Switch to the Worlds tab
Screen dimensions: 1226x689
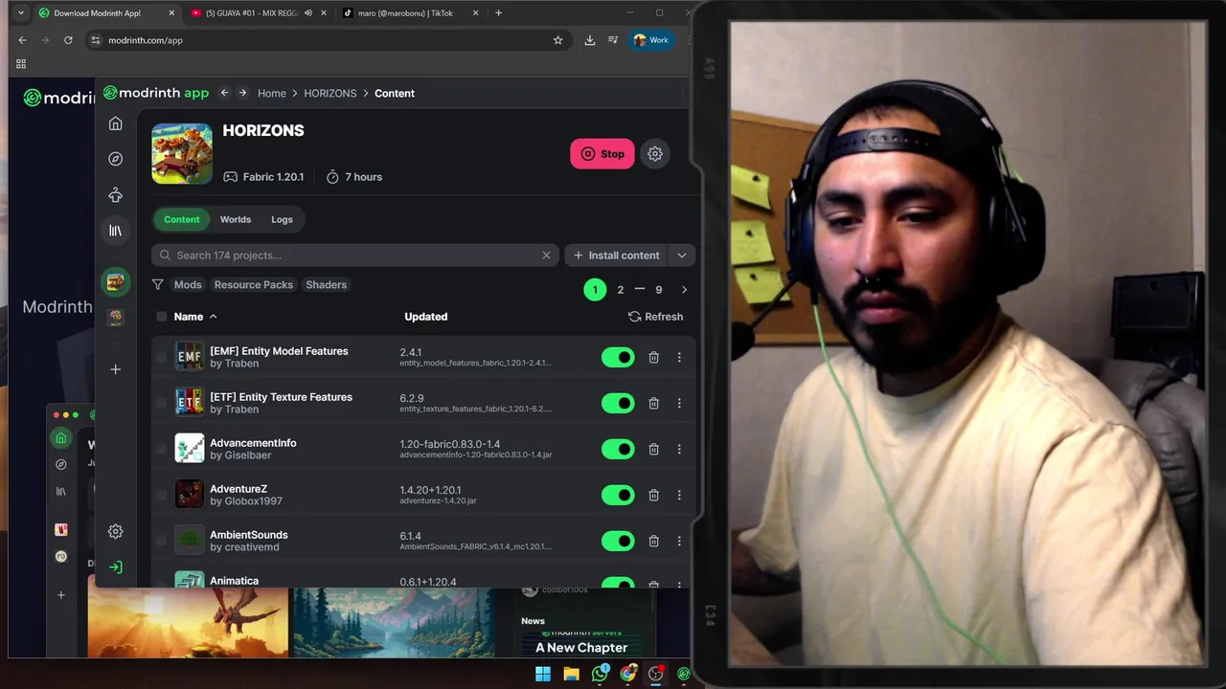click(236, 219)
